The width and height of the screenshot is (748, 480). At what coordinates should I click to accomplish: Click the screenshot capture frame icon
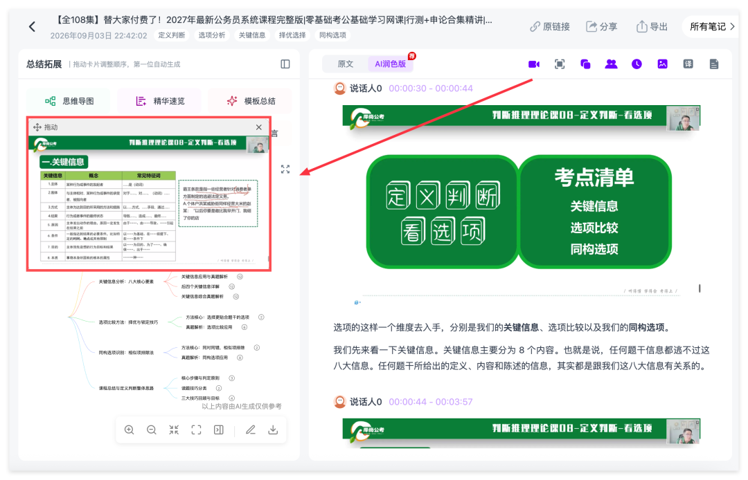[560, 64]
